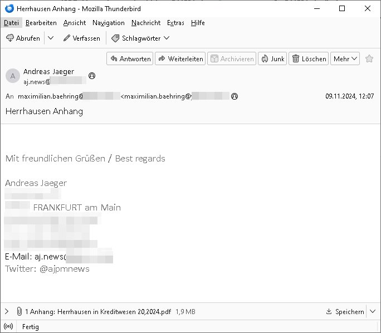The image size is (381, 333).
Task: Delete the message with Löschen
Action: click(x=309, y=58)
